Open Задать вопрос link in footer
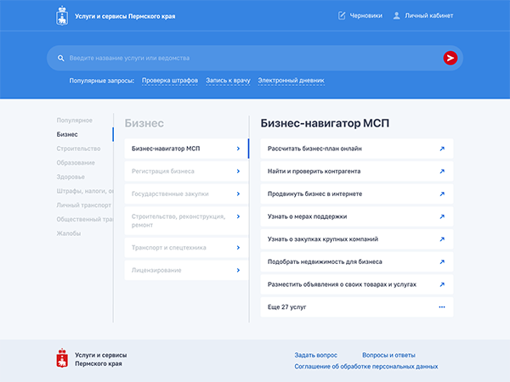Viewport: 510px width, 382px height. tap(315, 354)
